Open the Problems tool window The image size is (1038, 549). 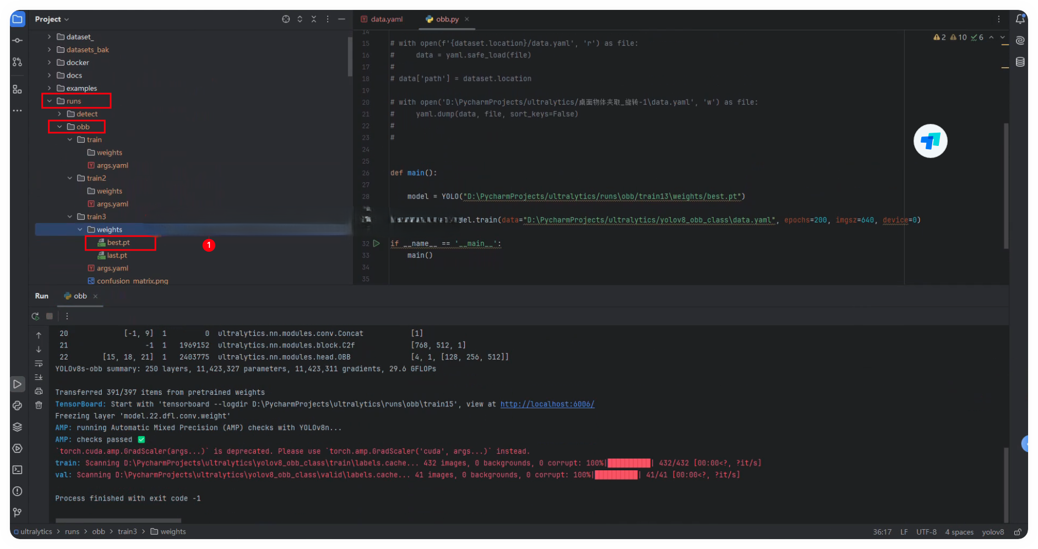(18, 492)
